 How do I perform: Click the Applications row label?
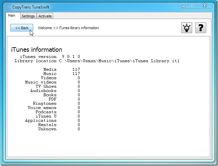click(x=41, y=120)
